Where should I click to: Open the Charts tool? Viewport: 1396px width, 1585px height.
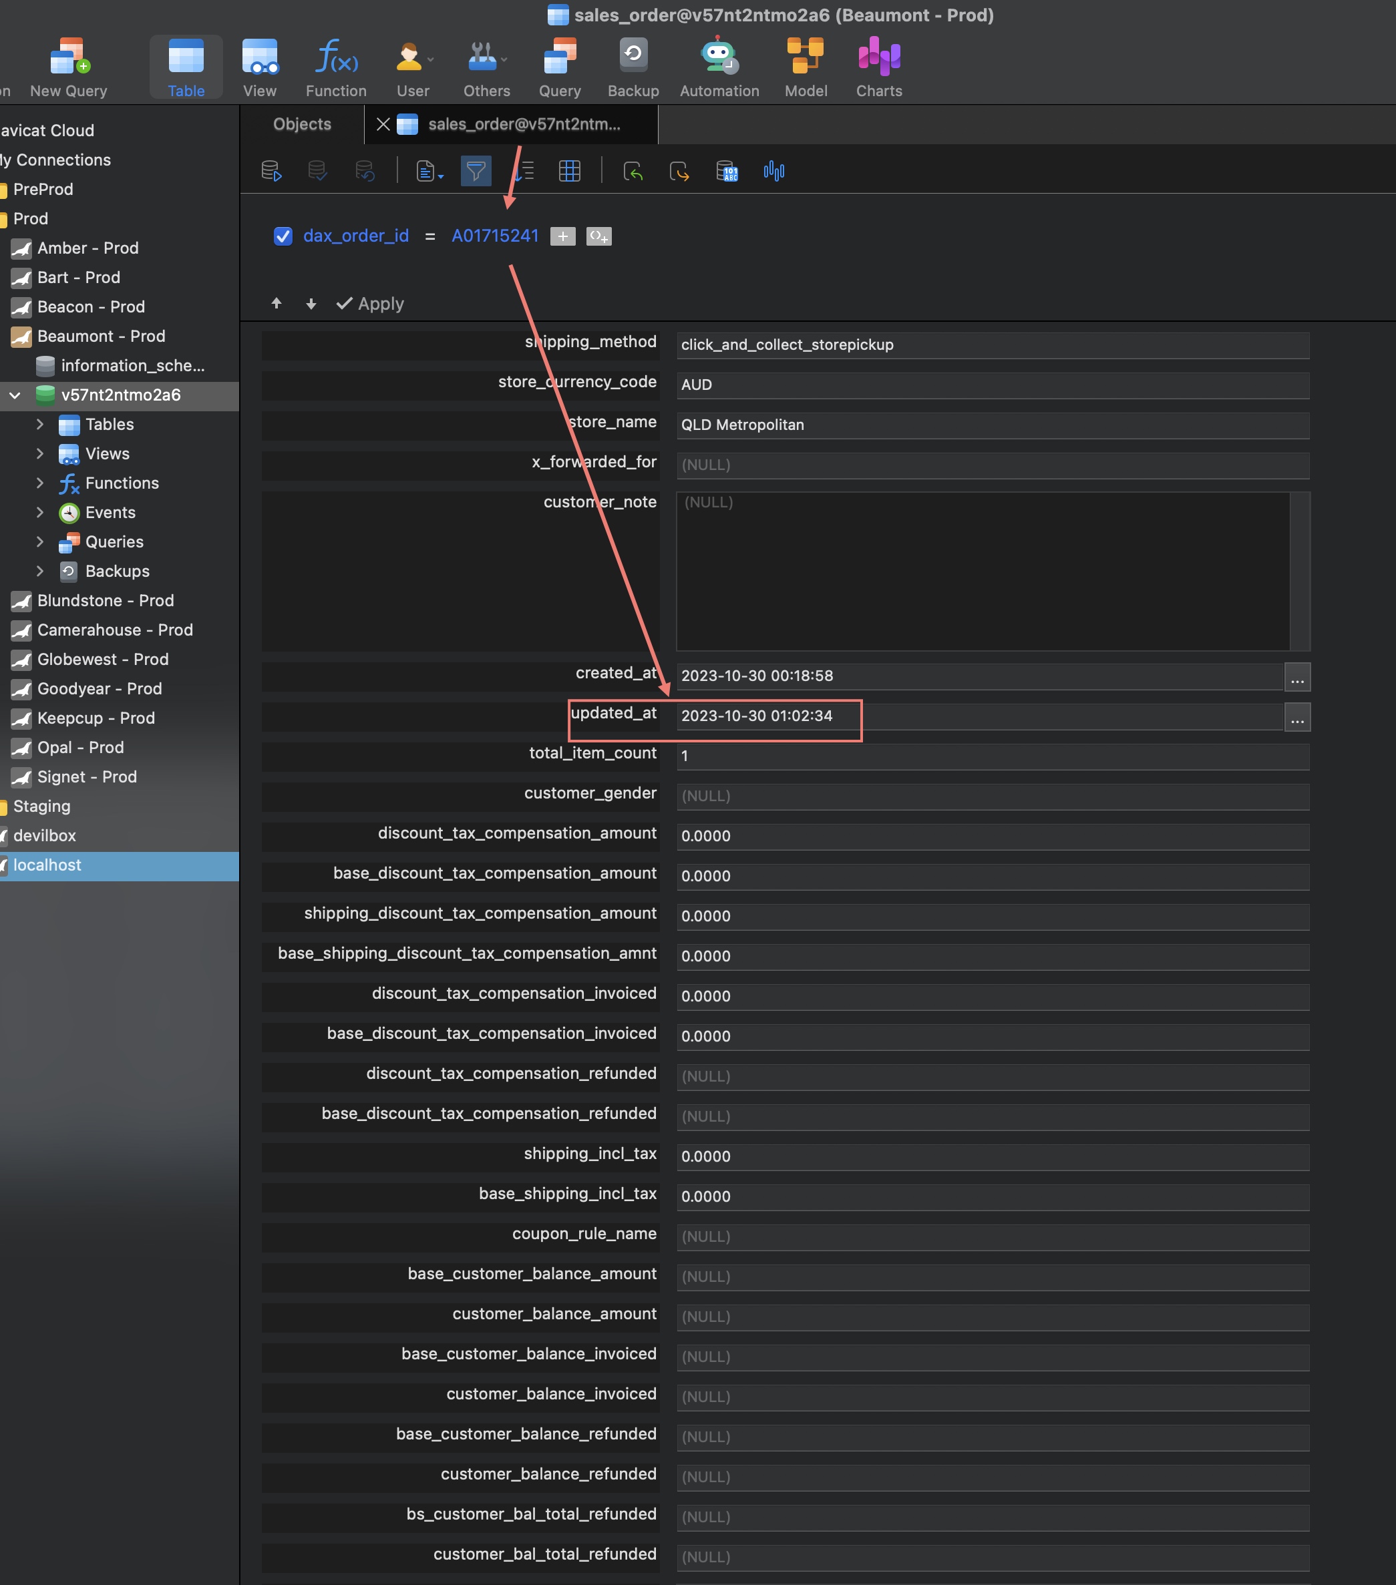878,66
